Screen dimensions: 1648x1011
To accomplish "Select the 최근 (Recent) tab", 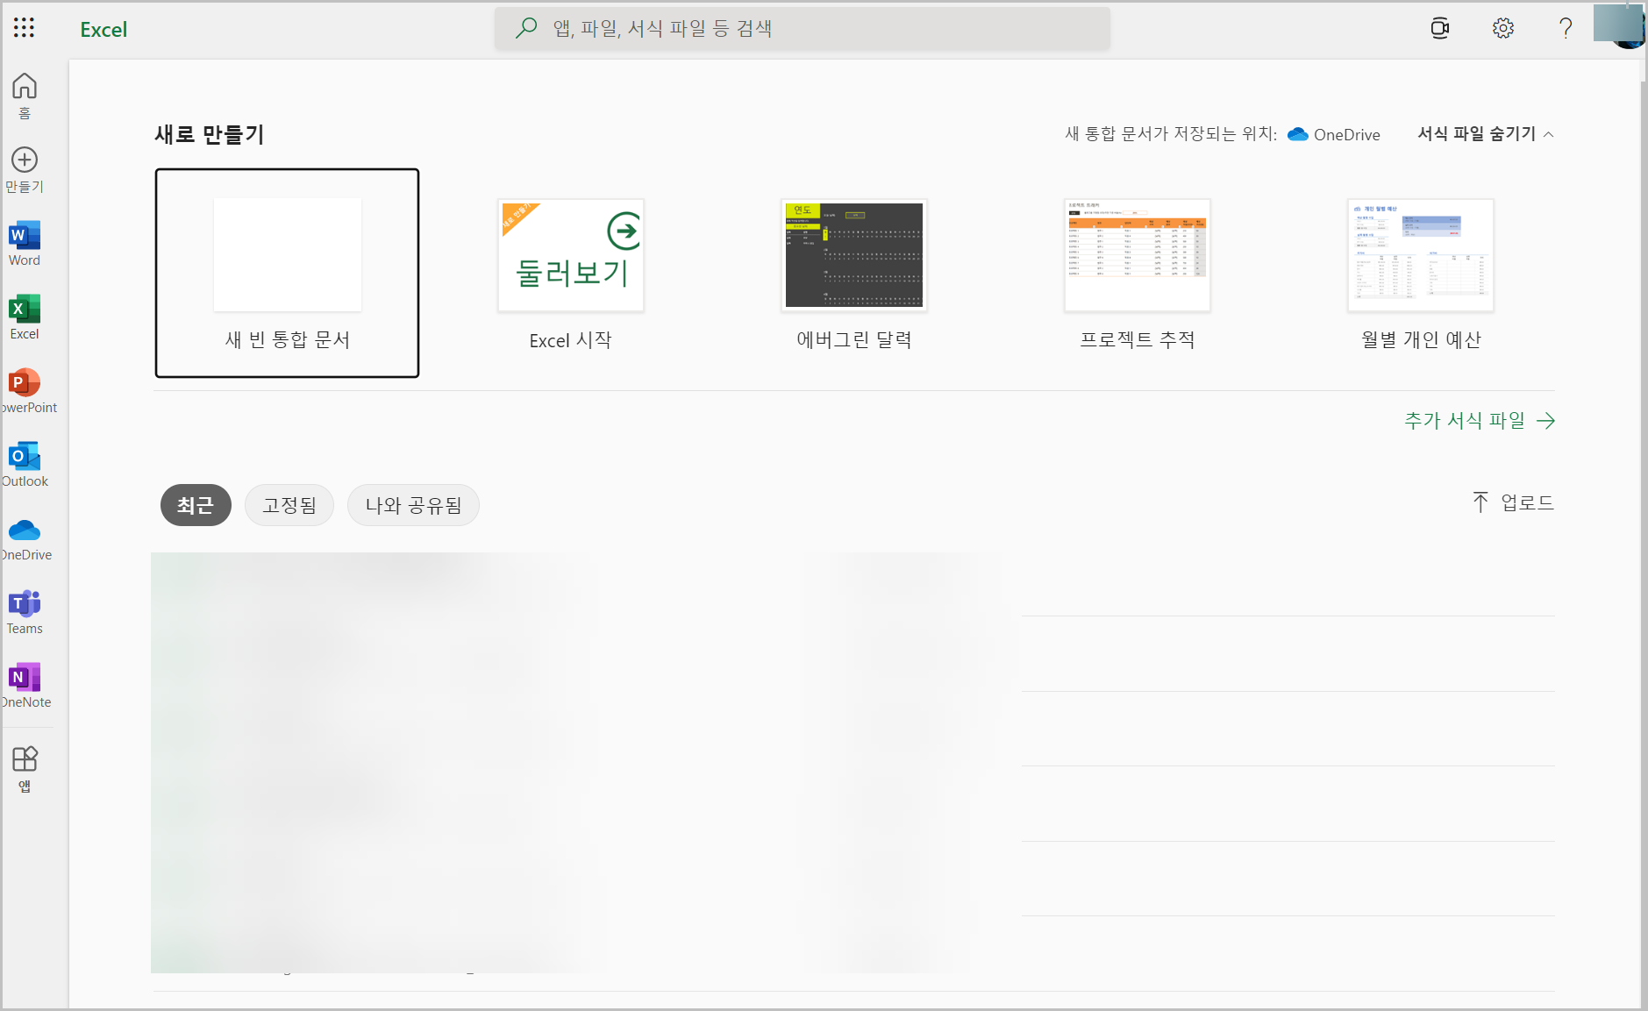I will [196, 505].
